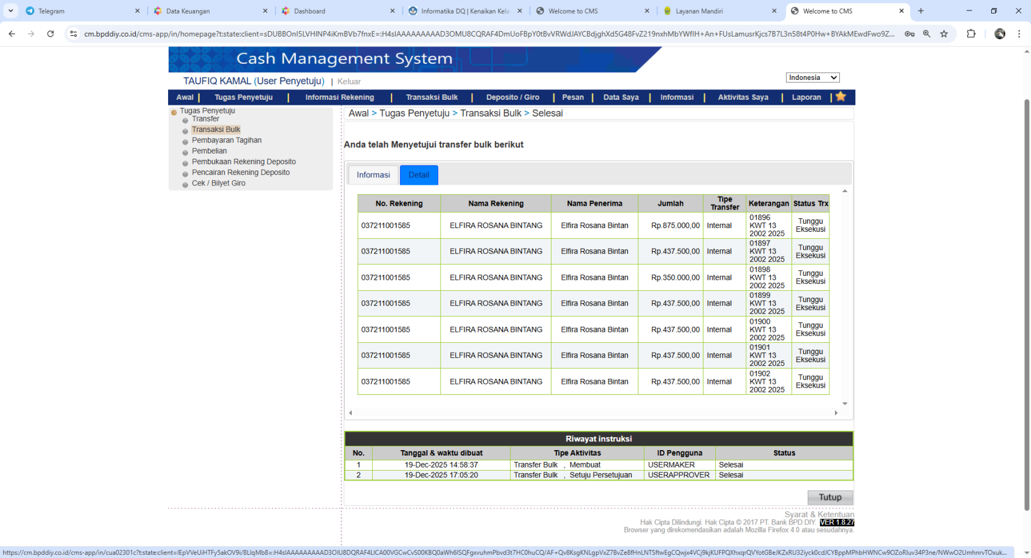This screenshot has height=558, width=1031.
Task: Reload the page with the refresh icon
Action: point(50,34)
